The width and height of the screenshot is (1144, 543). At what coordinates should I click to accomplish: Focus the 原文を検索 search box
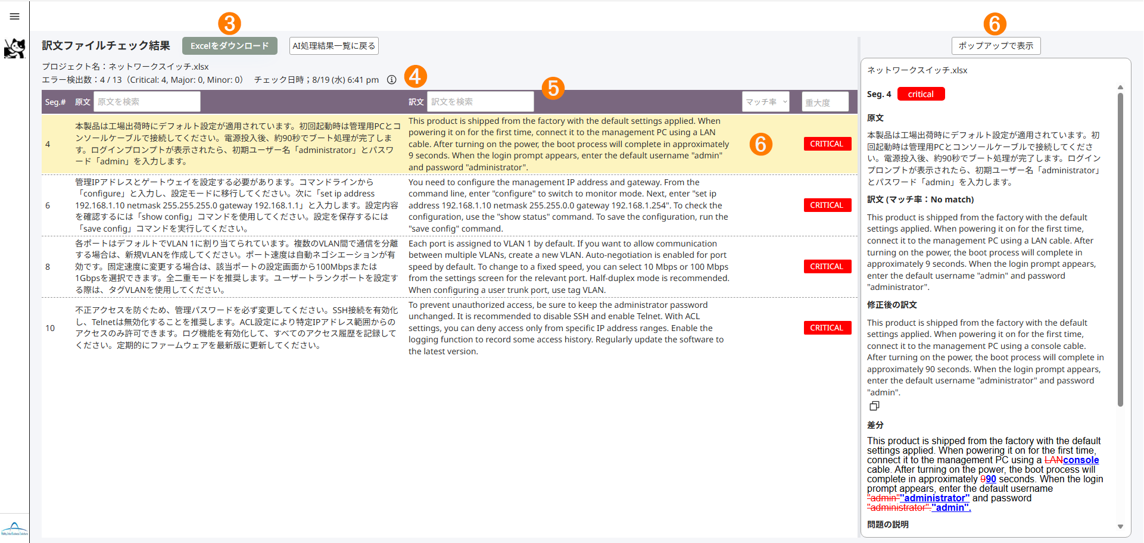tap(147, 102)
